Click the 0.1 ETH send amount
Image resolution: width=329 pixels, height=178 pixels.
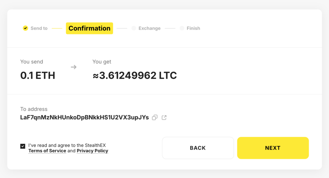(x=38, y=75)
